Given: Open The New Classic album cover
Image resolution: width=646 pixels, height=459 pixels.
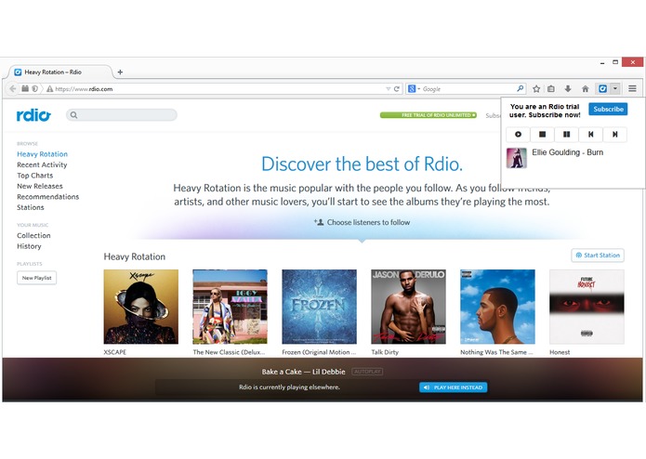Looking at the screenshot, I should tap(230, 307).
